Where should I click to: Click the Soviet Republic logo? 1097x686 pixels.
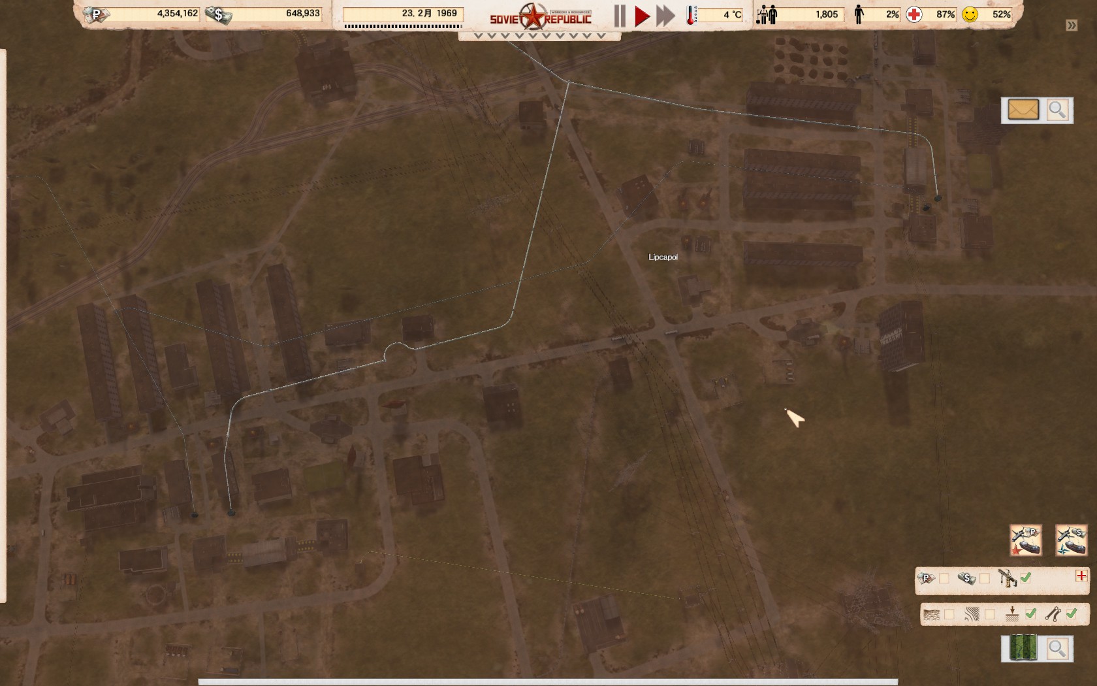[541, 17]
